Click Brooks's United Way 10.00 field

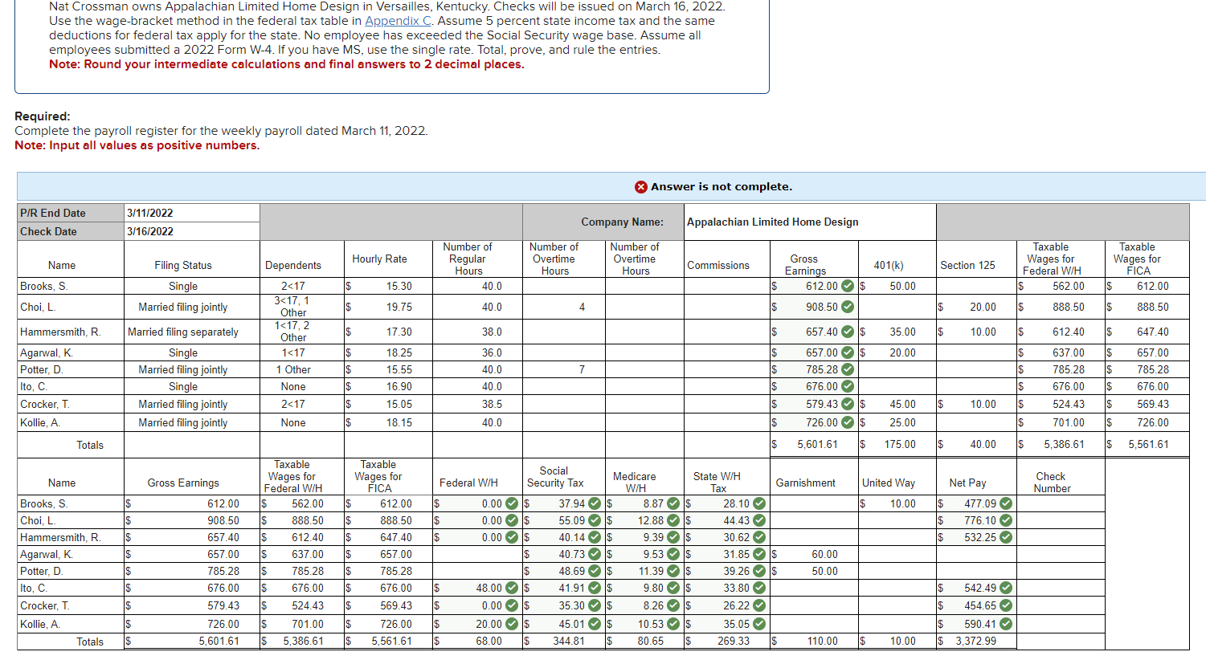tap(894, 503)
